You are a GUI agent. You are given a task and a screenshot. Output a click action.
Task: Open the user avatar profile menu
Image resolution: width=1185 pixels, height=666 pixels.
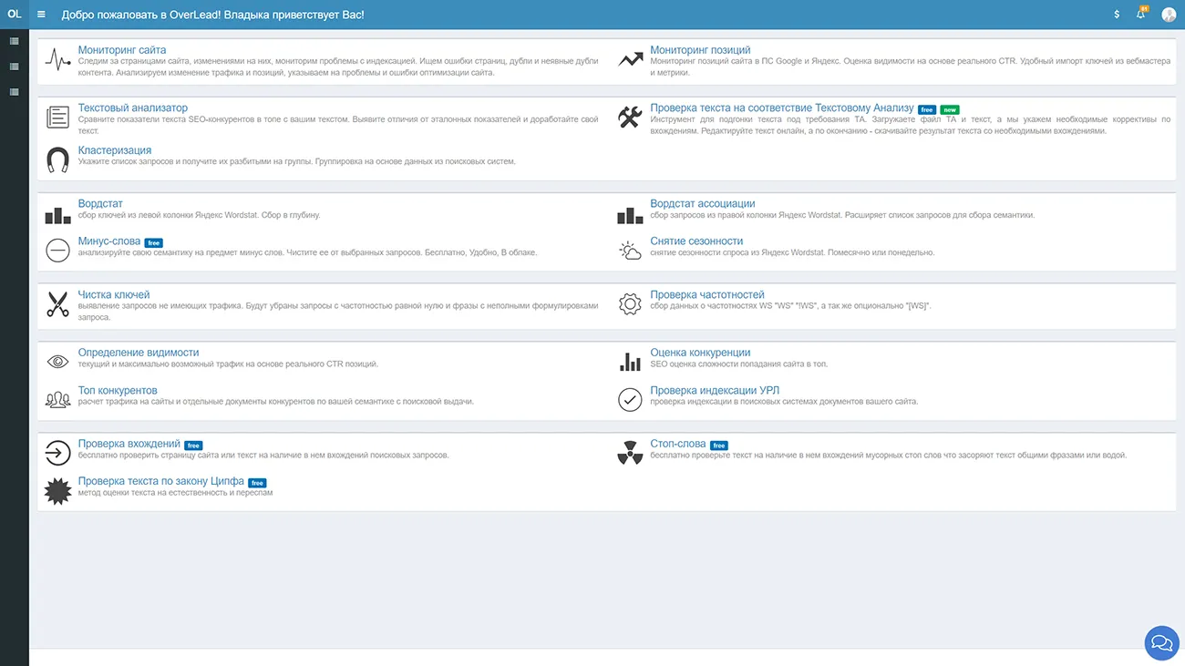pyautogui.click(x=1169, y=15)
